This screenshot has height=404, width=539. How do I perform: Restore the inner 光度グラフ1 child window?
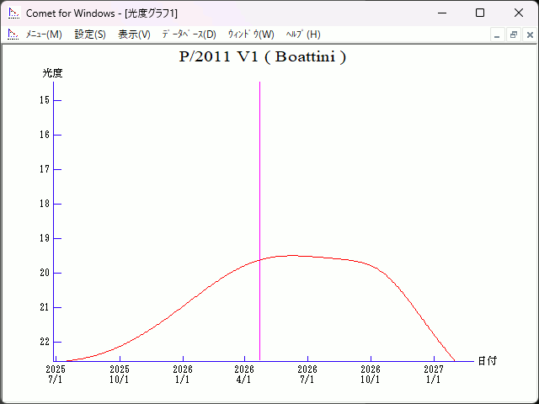[513, 35]
